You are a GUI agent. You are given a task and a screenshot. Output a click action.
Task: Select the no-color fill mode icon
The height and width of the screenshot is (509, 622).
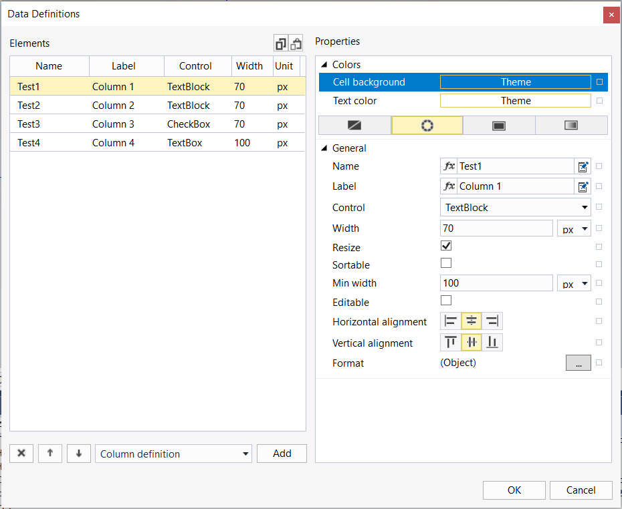point(354,126)
